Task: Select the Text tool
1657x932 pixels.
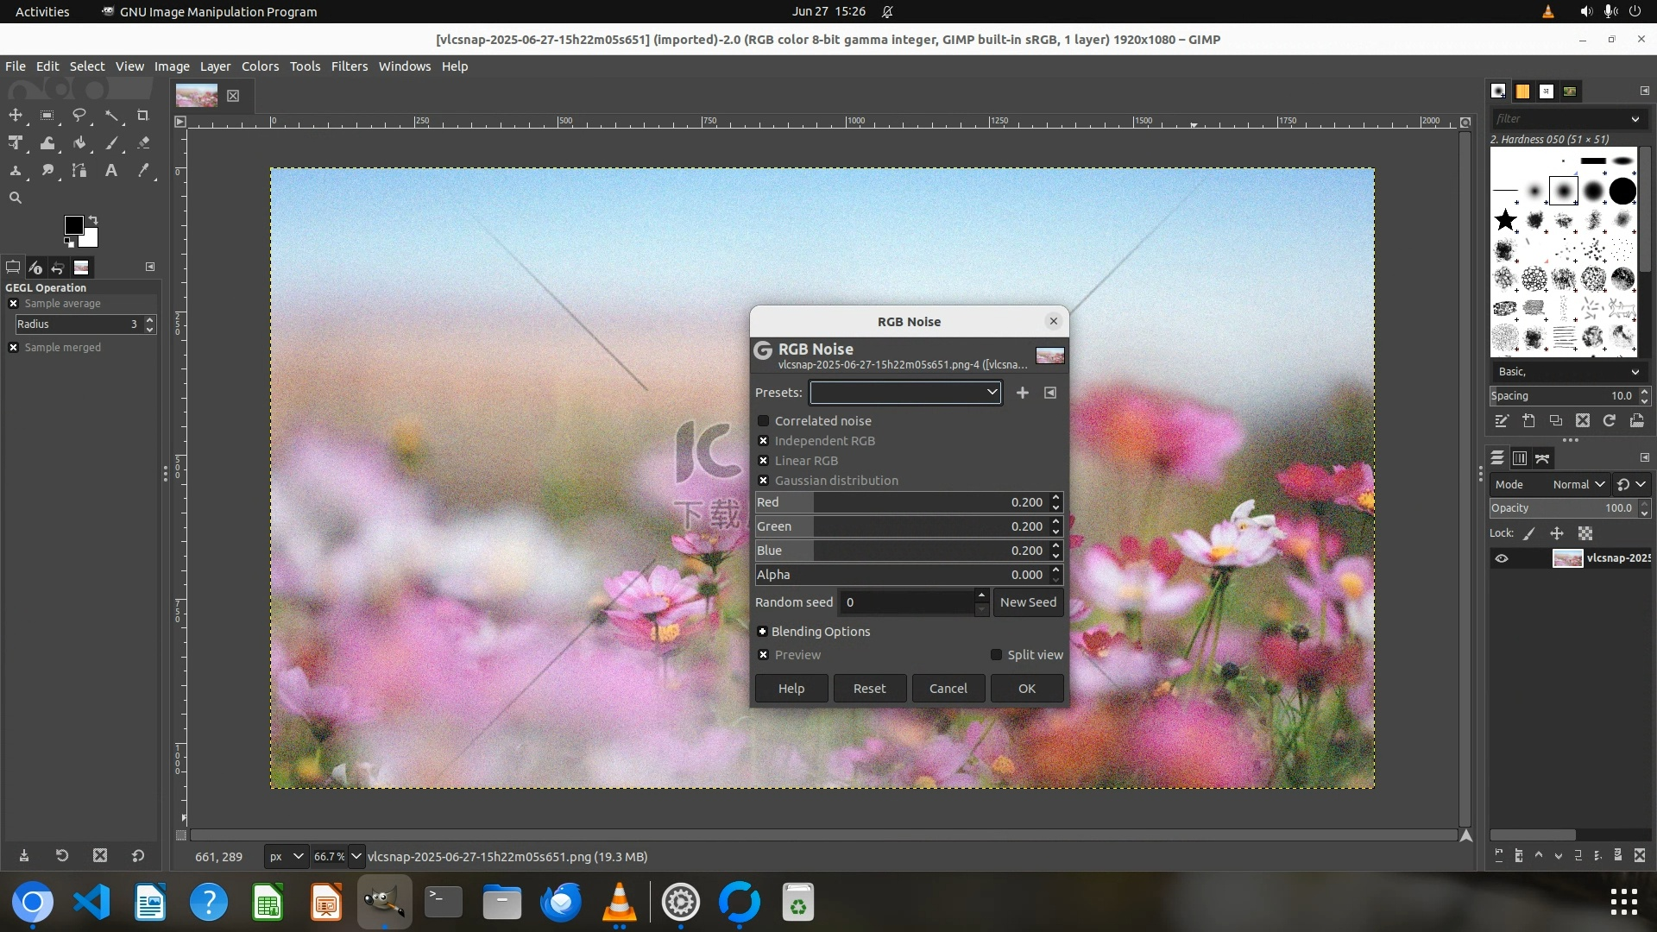Action: click(x=111, y=171)
